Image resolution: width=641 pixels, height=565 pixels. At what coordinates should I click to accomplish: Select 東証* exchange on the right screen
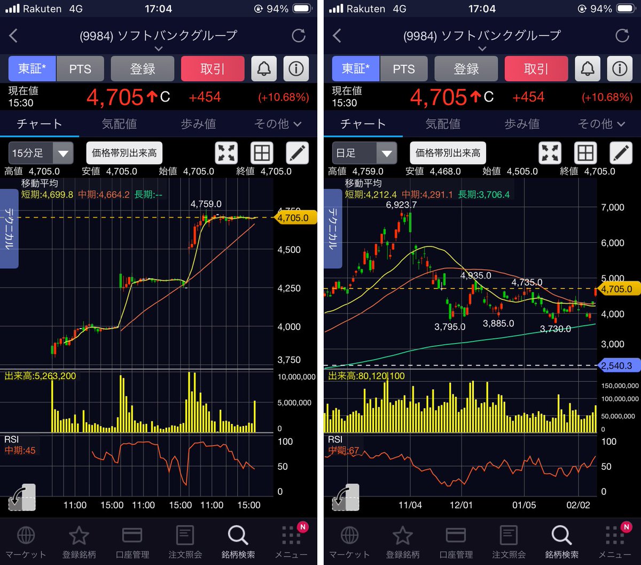[356, 69]
